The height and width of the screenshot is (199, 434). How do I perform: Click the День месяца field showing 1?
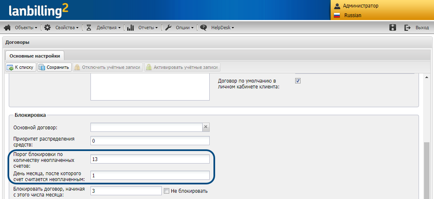[150, 175]
